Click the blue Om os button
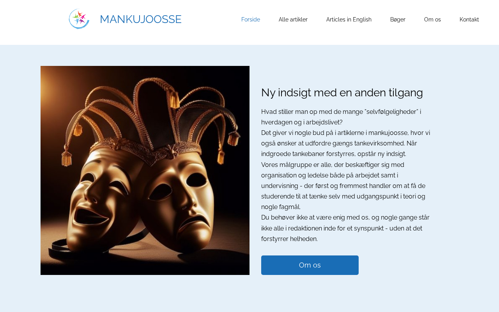Screen dimensions: 499x312 click(x=310, y=265)
